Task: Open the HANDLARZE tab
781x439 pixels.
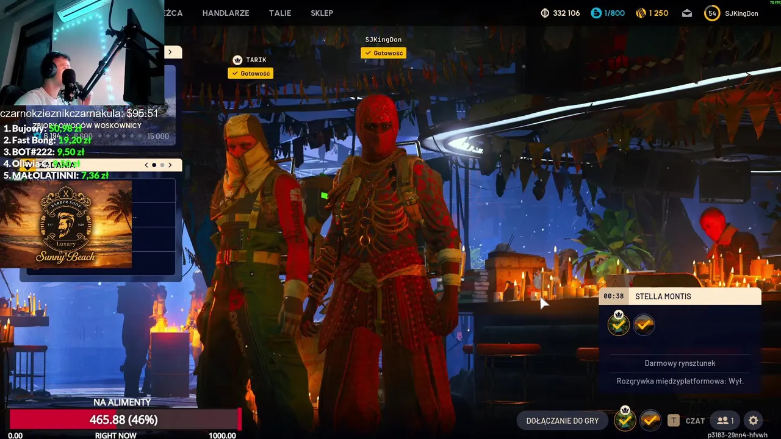Action: [x=226, y=13]
